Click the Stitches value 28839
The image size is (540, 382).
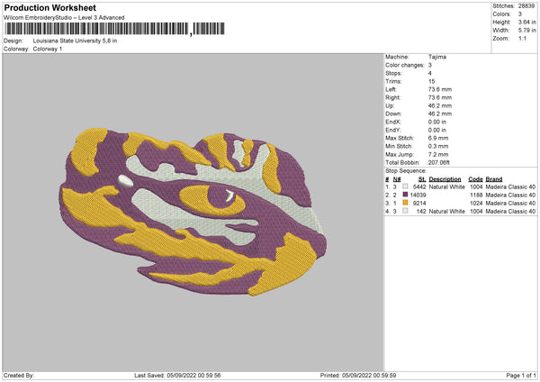pyautogui.click(x=526, y=6)
